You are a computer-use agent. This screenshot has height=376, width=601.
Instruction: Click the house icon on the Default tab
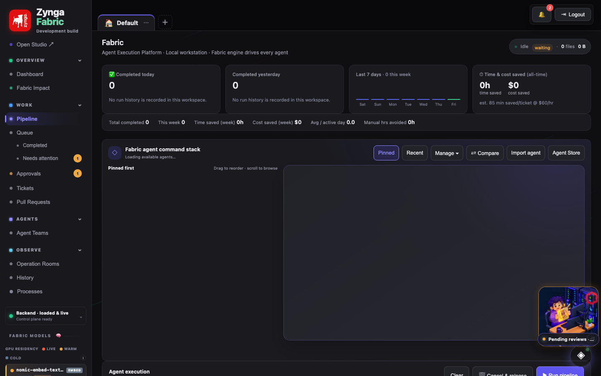coord(109,23)
